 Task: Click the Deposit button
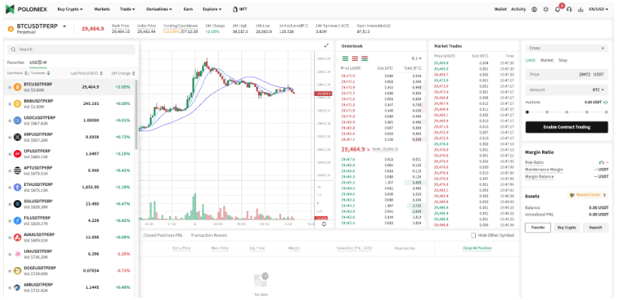pos(595,228)
